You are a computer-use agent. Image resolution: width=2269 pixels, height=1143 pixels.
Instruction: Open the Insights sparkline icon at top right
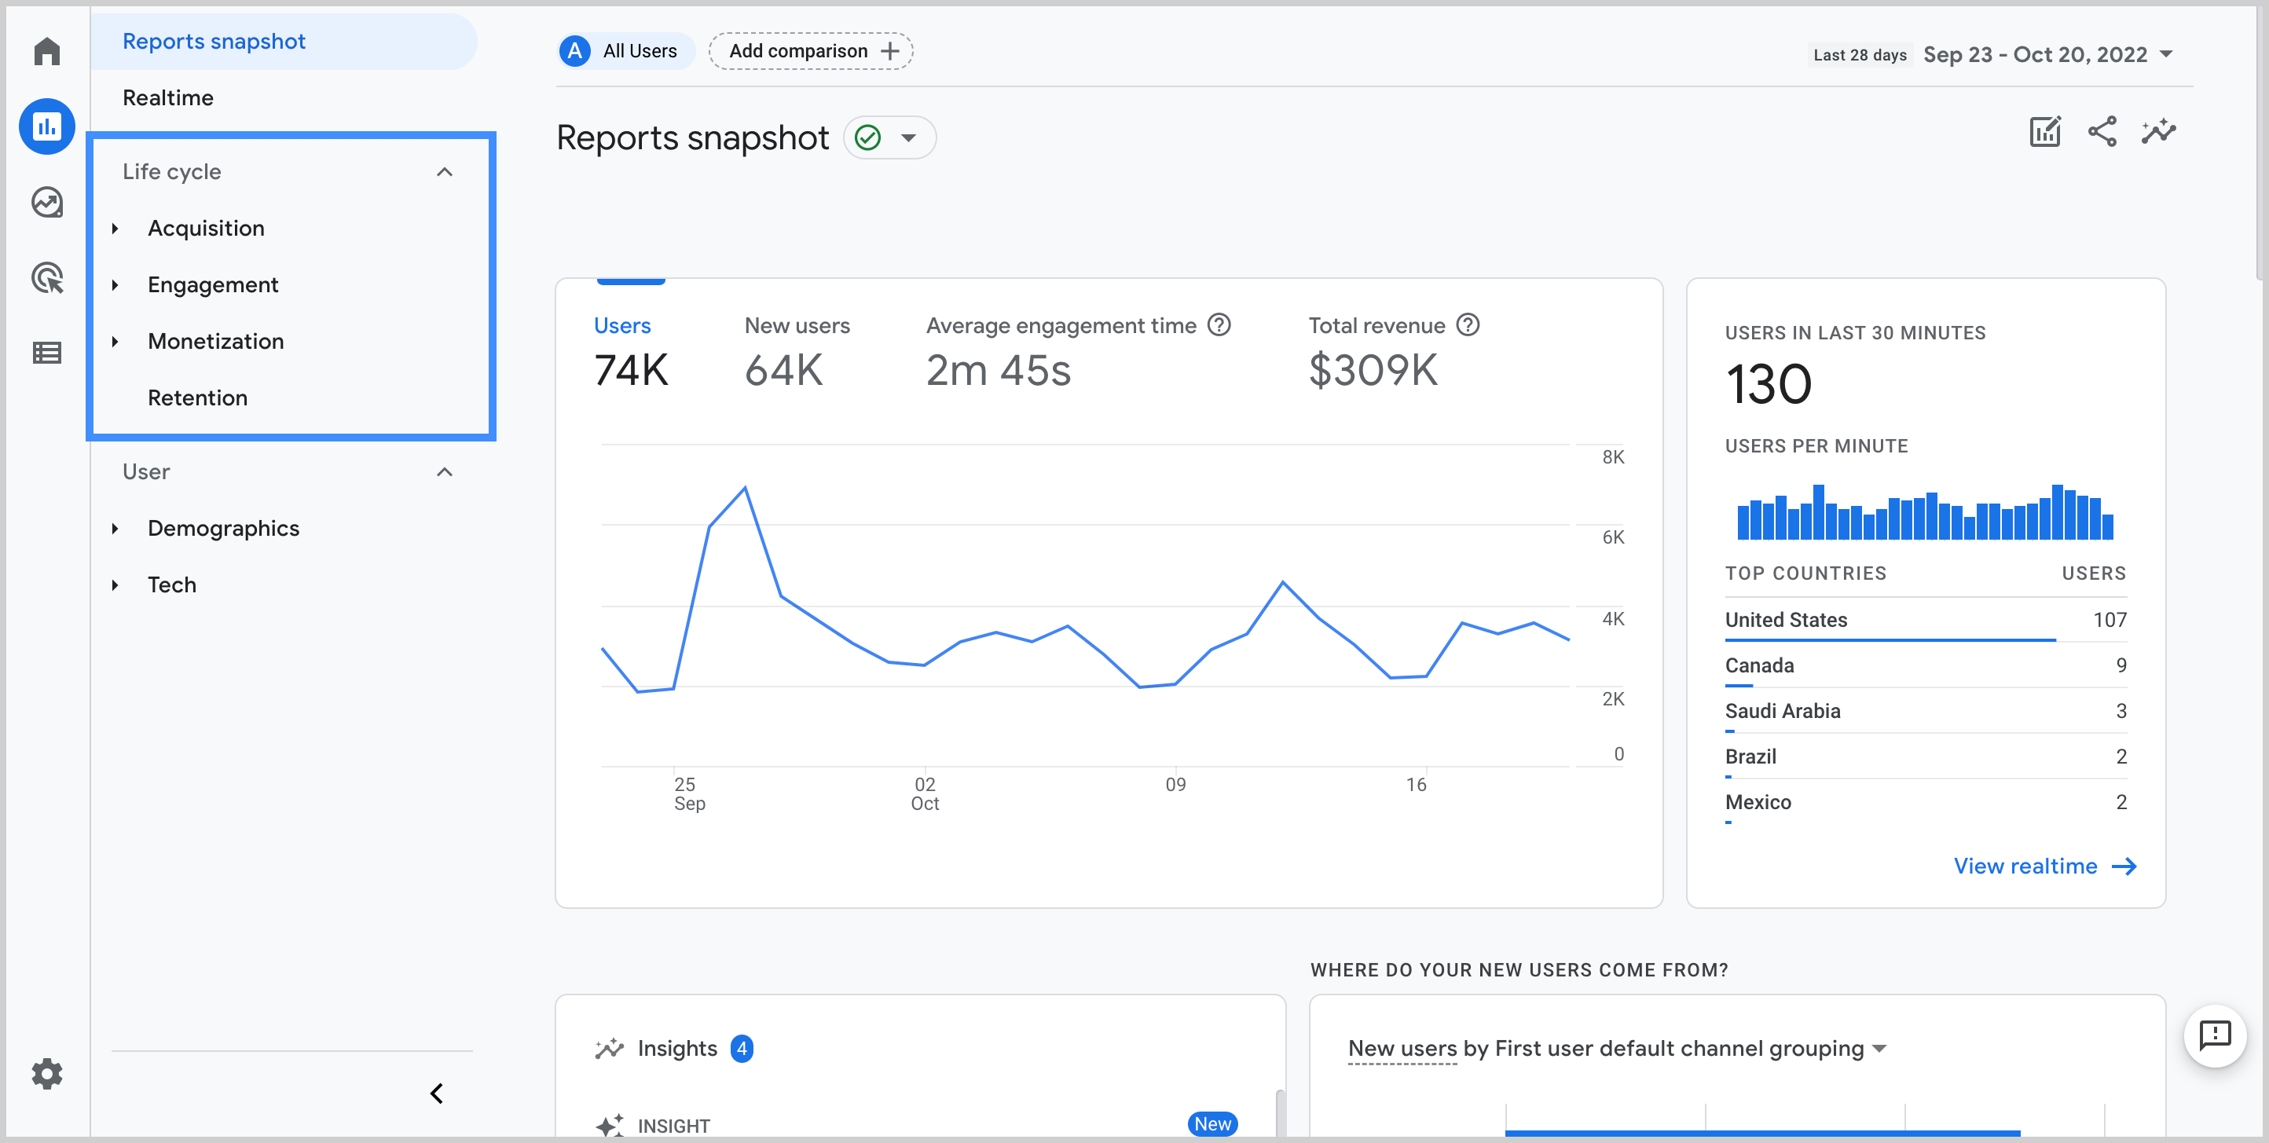(2158, 132)
